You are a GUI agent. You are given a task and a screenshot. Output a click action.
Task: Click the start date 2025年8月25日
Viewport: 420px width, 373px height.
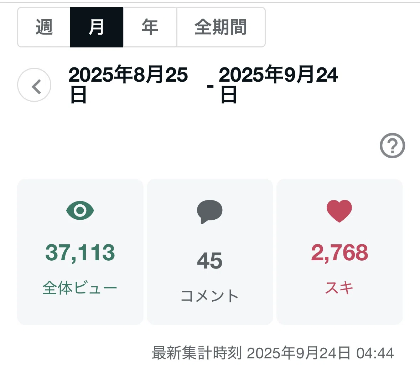tap(128, 84)
